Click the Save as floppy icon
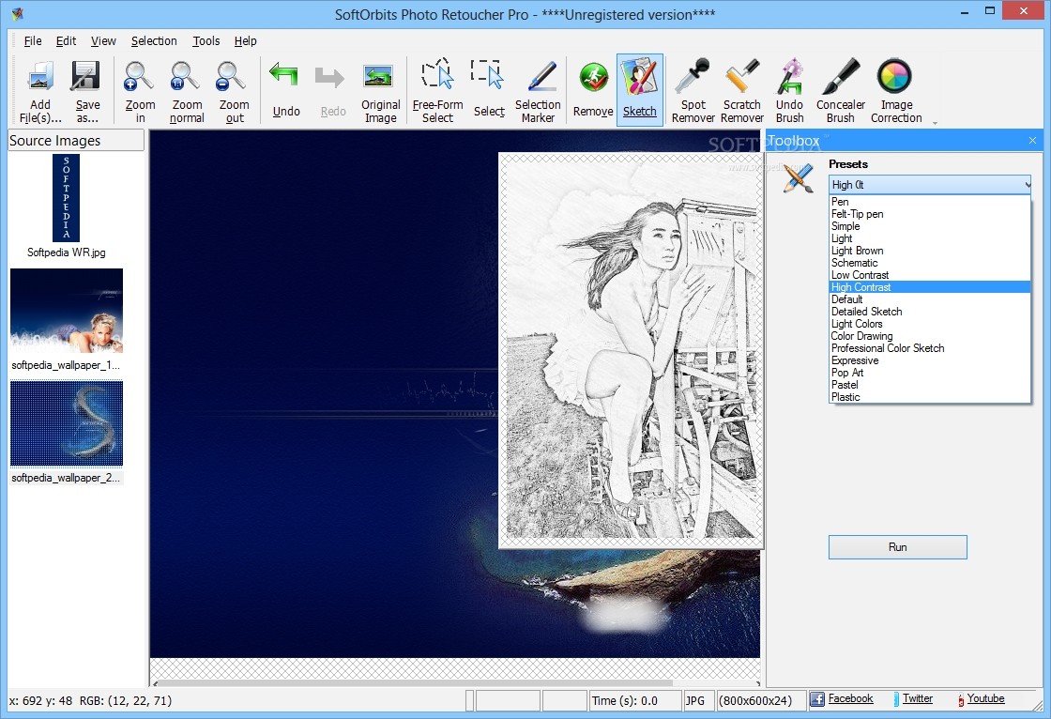This screenshot has height=719, width=1051. 87,76
